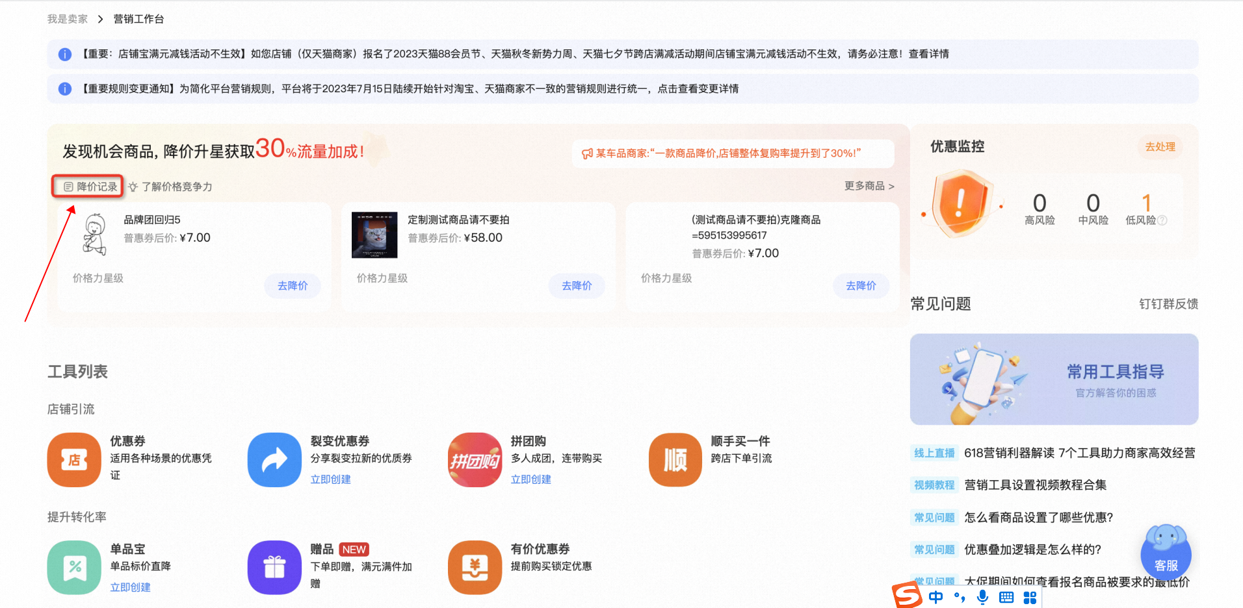Click the 赠品 tool title
This screenshot has height=608, width=1243.
[322, 550]
